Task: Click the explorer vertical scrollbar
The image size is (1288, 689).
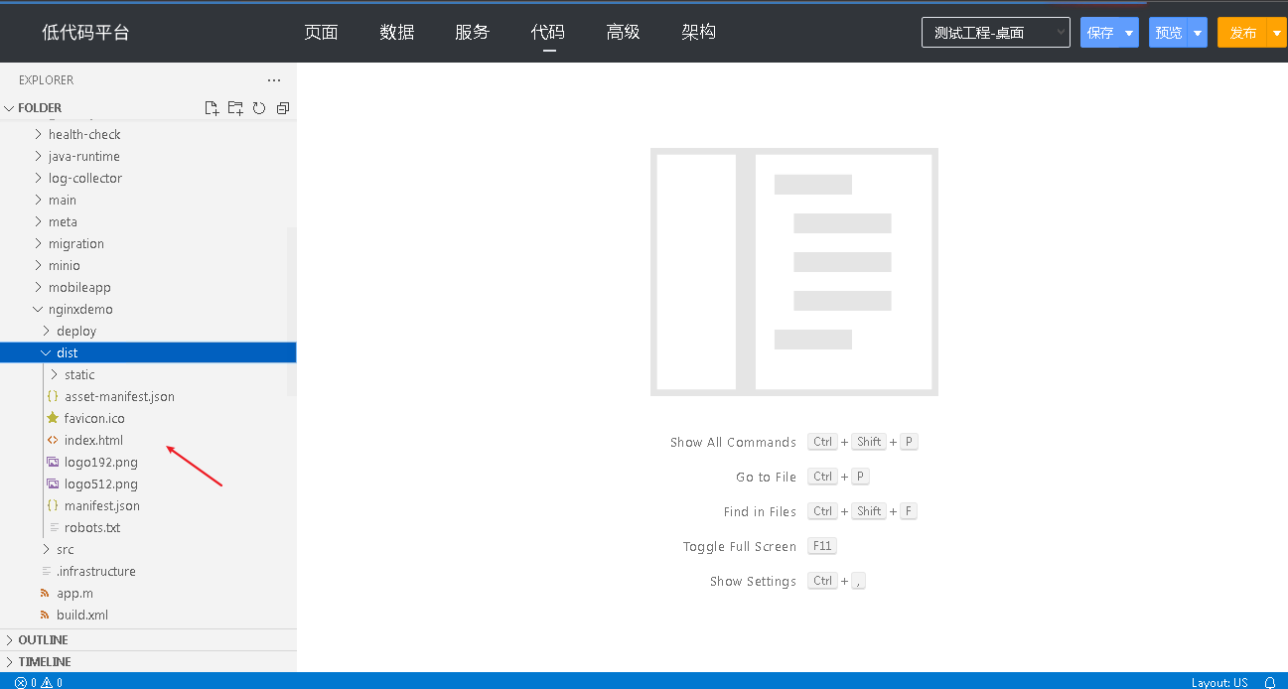Action: pyautogui.click(x=292, y=311)
